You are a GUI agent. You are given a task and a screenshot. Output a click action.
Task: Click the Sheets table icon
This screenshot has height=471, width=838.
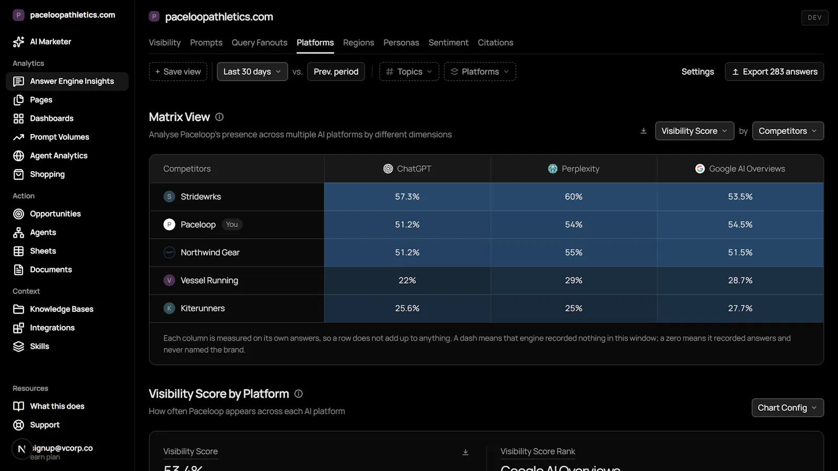pyautogui.click(x=19, y=251)
